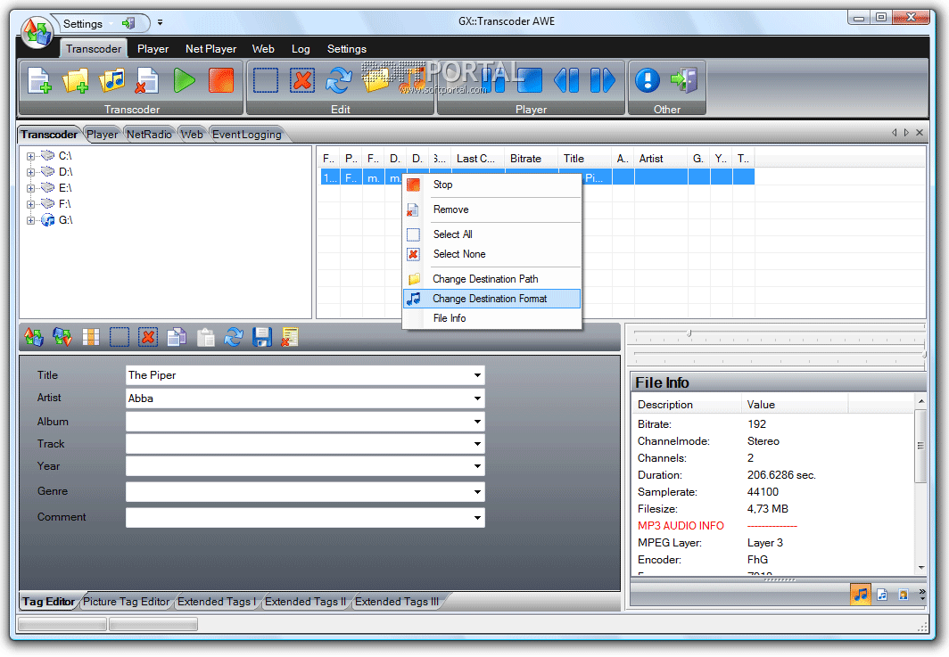The width and height of the screenshot is (949, 657).
Task: Click the player position slider thumb
Action: point(689,333)
